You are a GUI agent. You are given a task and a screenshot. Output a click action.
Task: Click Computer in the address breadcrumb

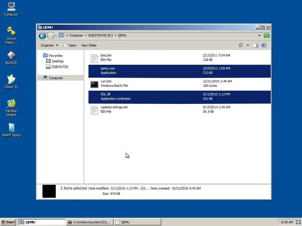(76, 35)
